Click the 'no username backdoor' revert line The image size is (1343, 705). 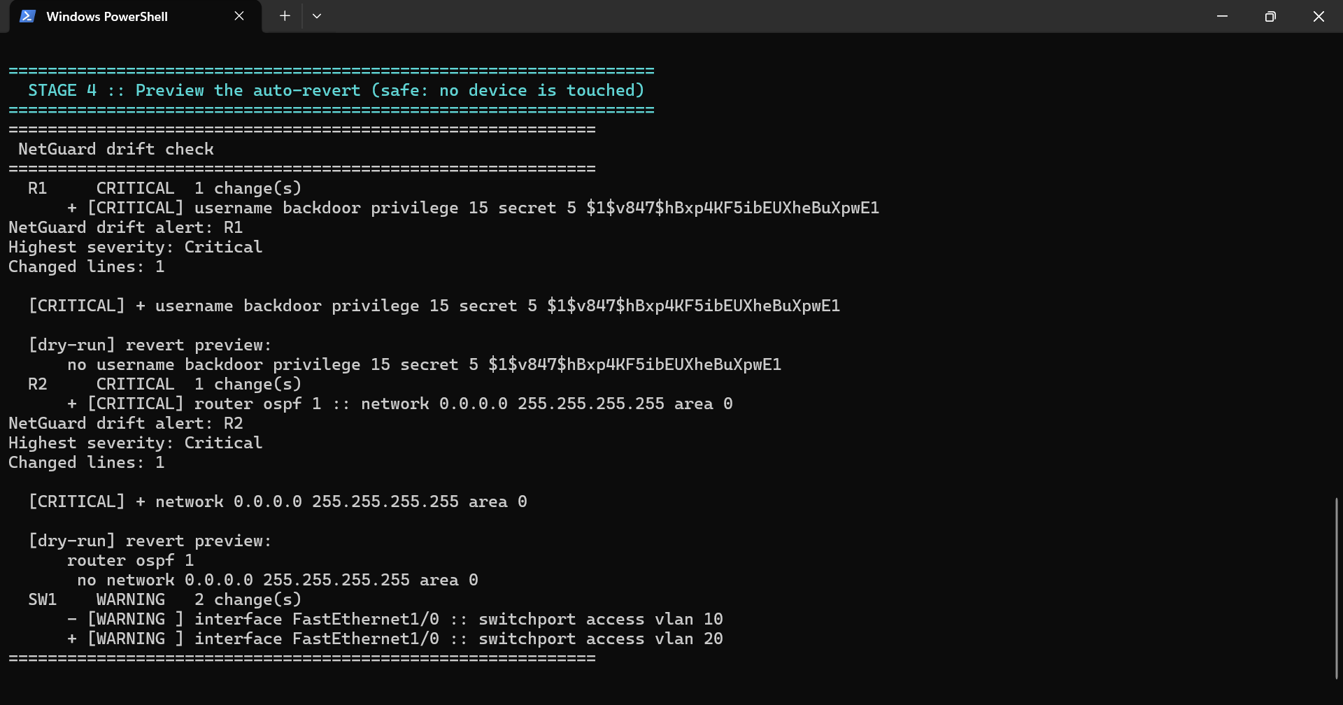click(424, 364)
